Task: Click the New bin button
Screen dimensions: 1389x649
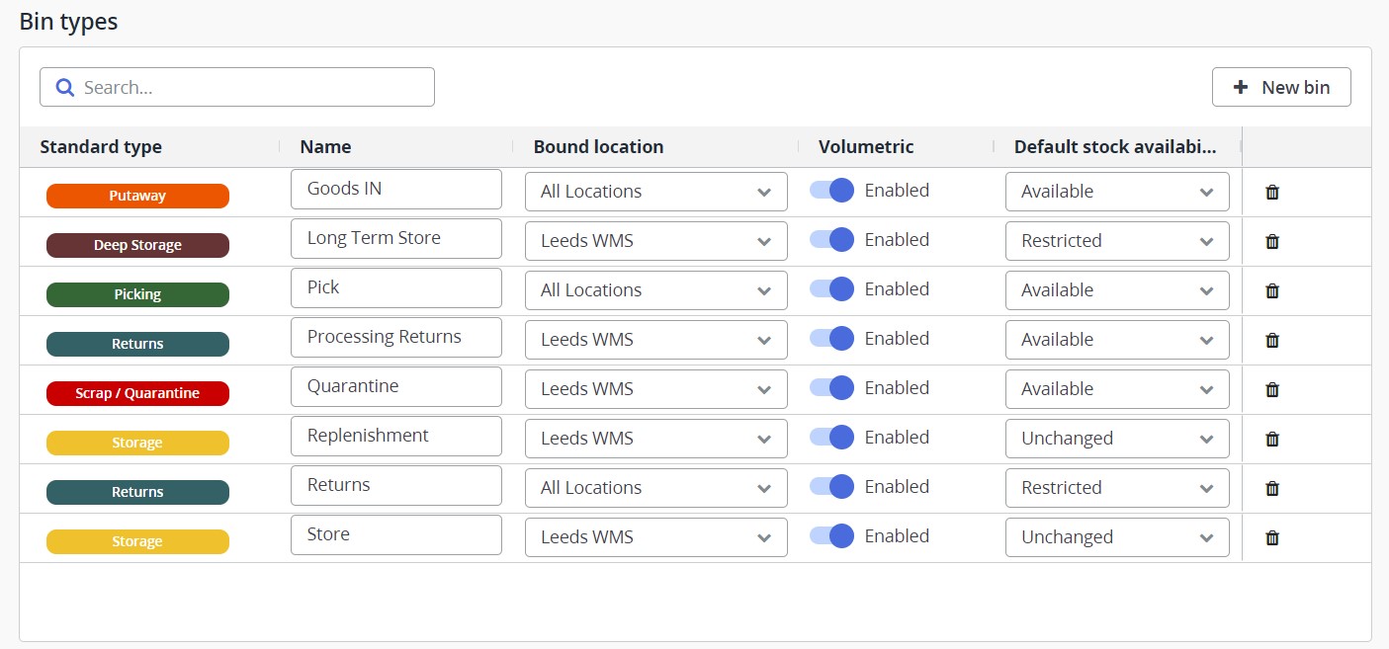Action: pyautogui.click(x=1281, y=88)
